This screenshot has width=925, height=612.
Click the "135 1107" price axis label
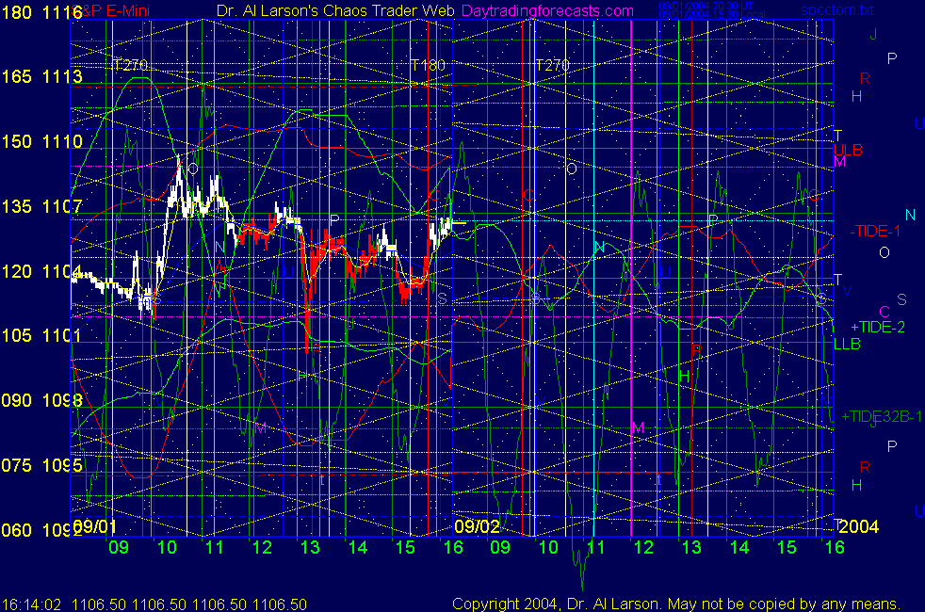(x=41, y=206)
